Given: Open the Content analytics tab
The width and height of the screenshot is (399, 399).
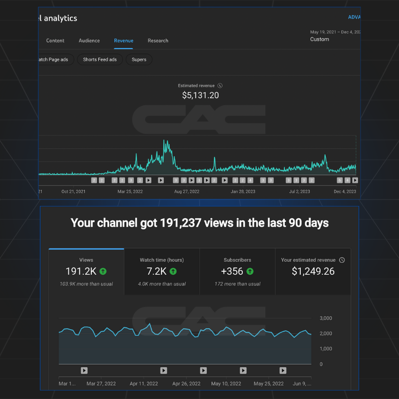Looking at the screenshot, I should [x=55, y=41].
